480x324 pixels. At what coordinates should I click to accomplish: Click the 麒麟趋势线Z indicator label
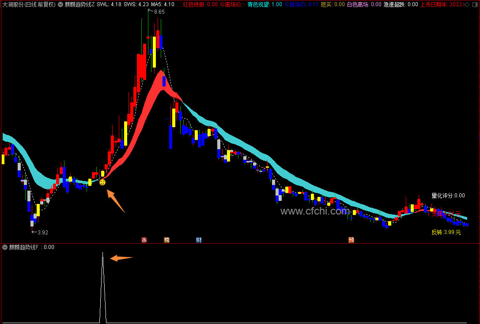tap(79, 4)
